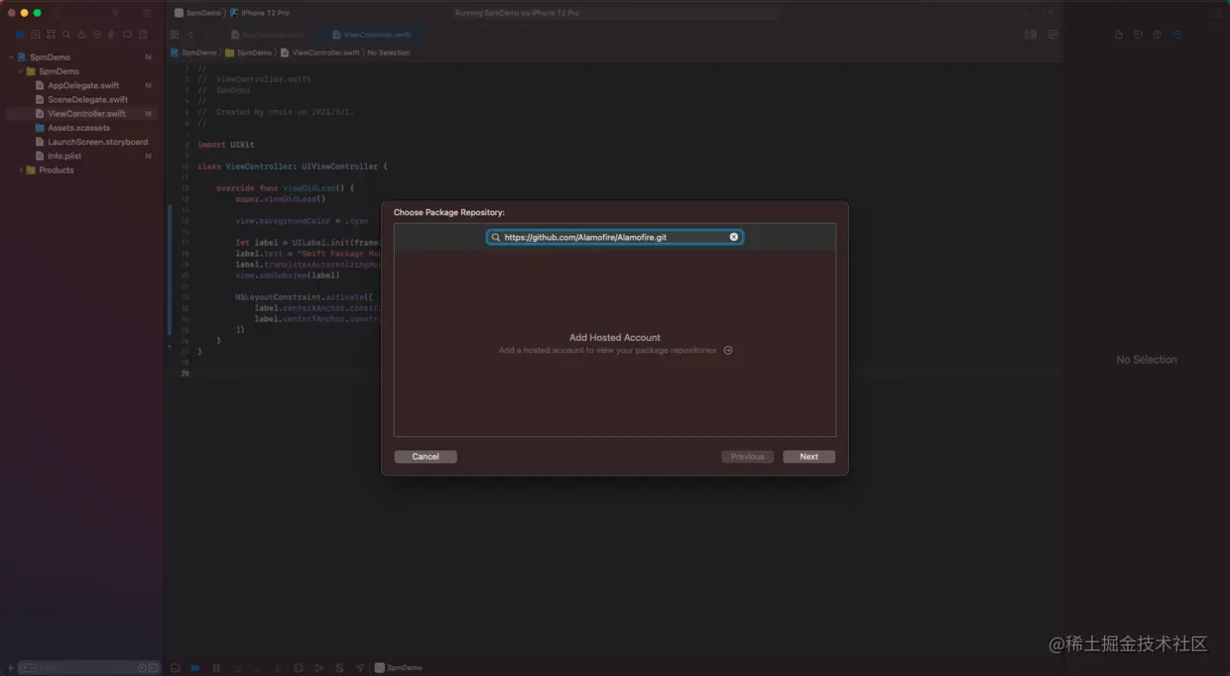Click the Previous button in dialog
Screen dimensions: 1230x676
pyautogui.click(x=748, y=457)
